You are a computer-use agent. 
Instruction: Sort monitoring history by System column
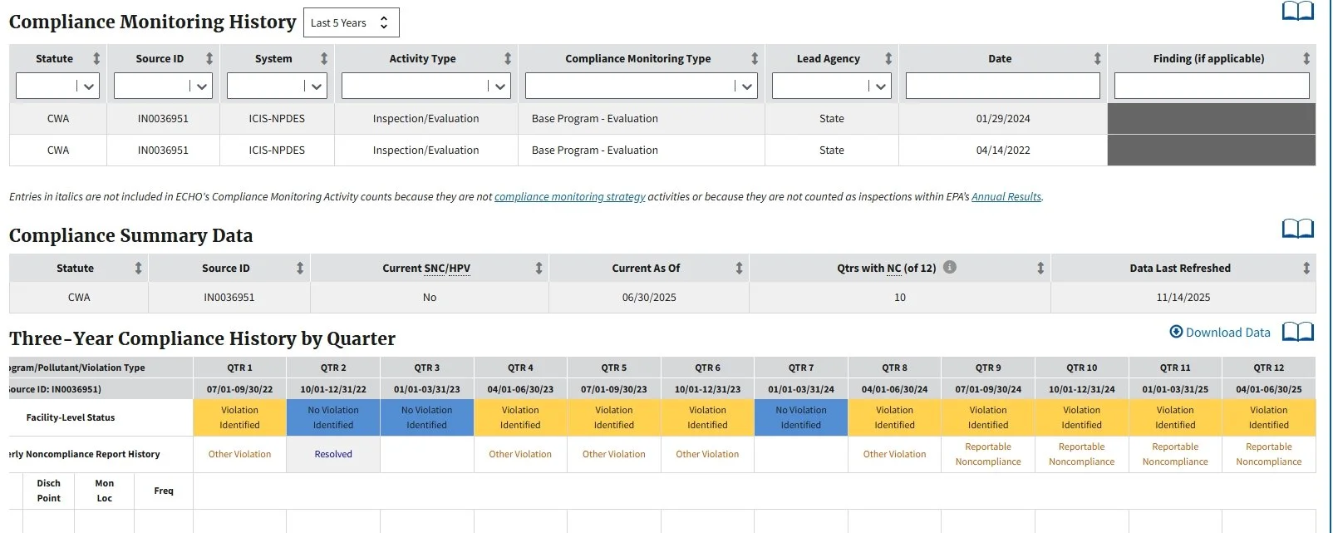324,58
